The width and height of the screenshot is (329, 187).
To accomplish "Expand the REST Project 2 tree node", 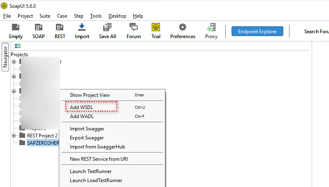I will (14, 135).
